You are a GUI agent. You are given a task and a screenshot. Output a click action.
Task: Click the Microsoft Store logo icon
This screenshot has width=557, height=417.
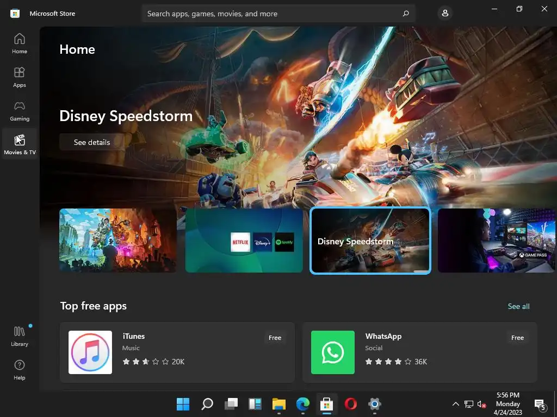[15, 14]
